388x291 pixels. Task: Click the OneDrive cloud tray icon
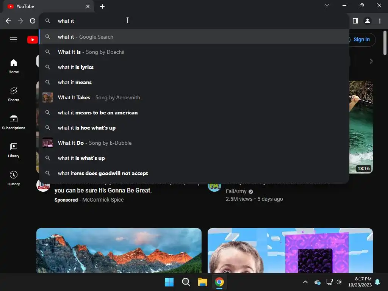[x=318, y=282]
